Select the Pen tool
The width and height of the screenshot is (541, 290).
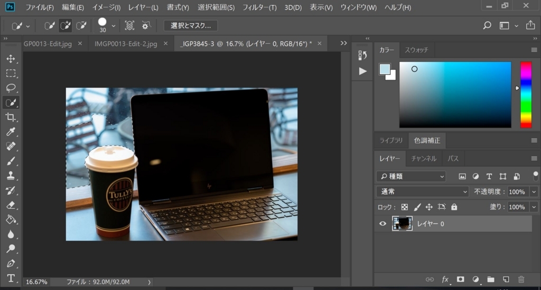[11, 264]
